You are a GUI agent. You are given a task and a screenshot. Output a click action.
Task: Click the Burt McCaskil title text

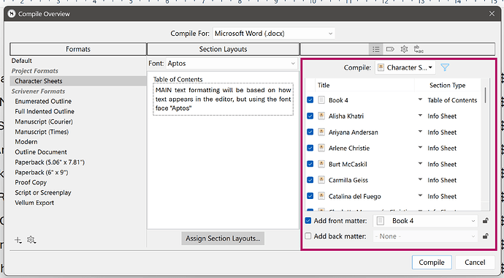click(x=348, y=164)
